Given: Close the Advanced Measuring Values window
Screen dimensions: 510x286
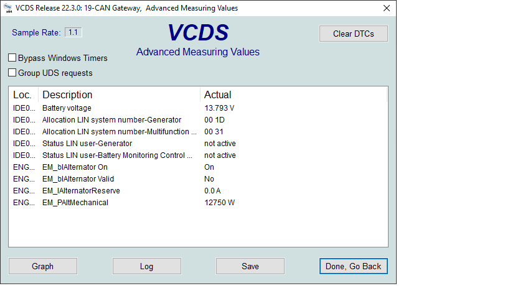Looking at the screenshot, I should click(x=387, y=8).
